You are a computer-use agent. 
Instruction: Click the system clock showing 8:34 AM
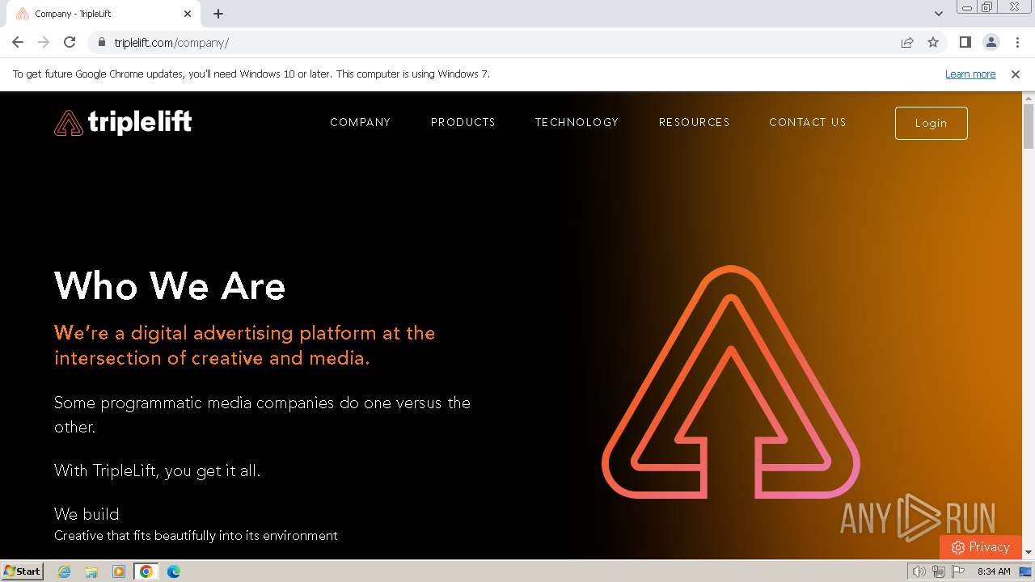pyautogui.click(x=994, y=571)
